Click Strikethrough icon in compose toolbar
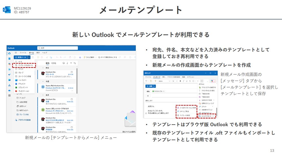This screenshot has width=282, height=158. click(190, 81)
